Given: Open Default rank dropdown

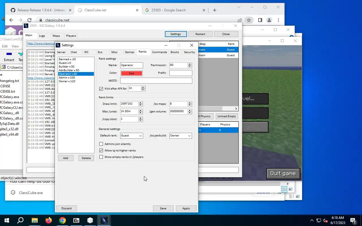Looking at the screenshot, I should (x=132, y=136).
